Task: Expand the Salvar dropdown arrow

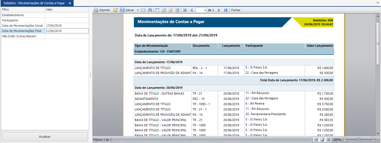Action: (x=138, y=10)
